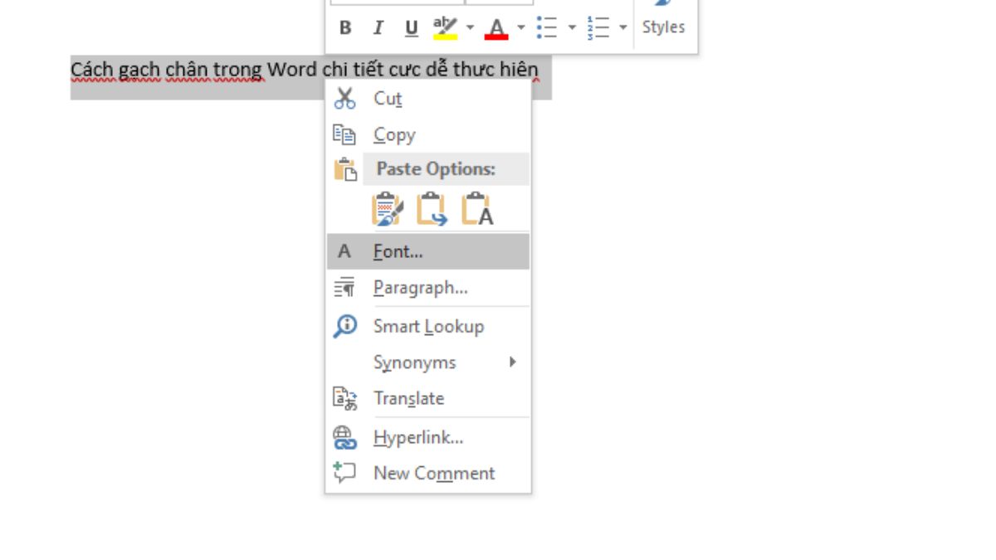Open highlight color dropdown arrow
Viewport: 996px width, 560px height.
click(x=470, y=28)
